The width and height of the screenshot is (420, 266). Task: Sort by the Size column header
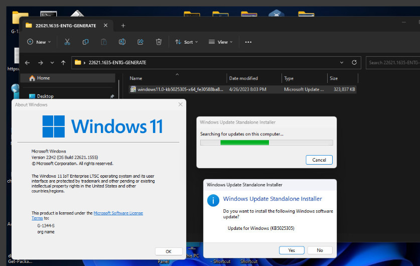click(334, 78)
